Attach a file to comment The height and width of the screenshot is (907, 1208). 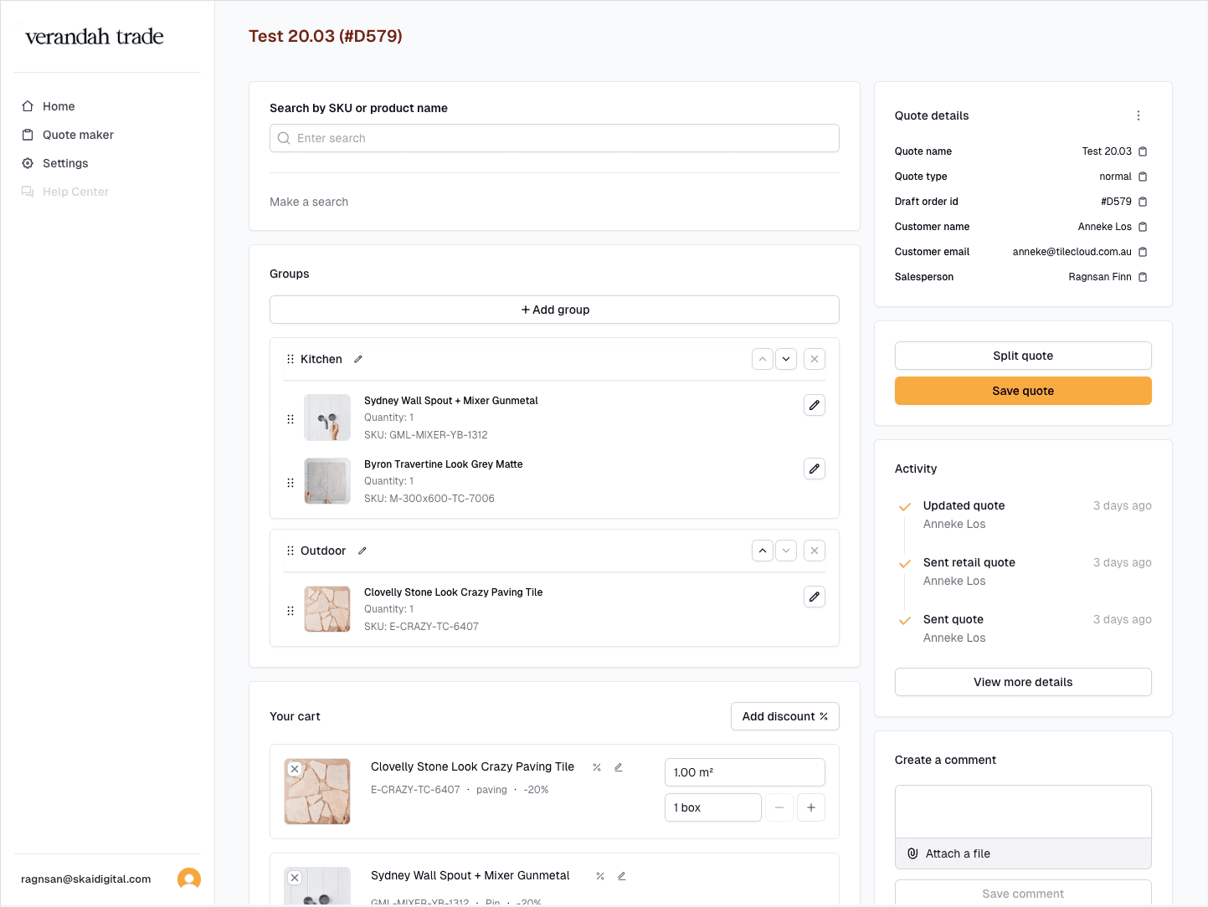click(1023, 853)
